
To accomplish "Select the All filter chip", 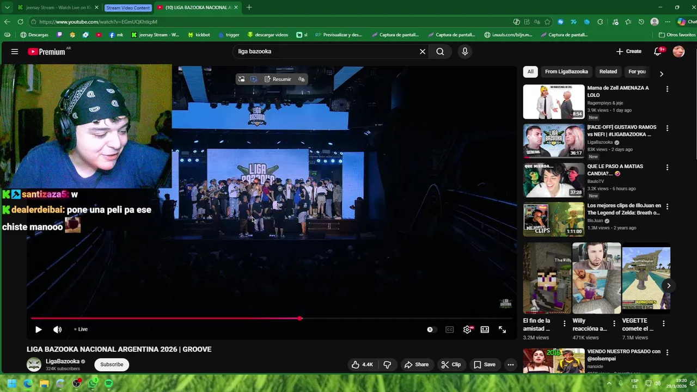I will coord(530,71).
